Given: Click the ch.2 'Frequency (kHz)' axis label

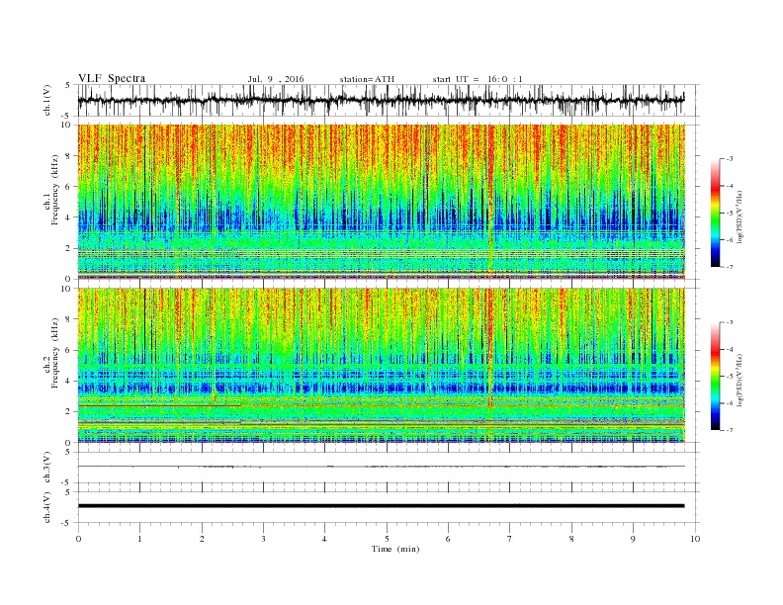Looking at the screenshot, I should 55,352.
